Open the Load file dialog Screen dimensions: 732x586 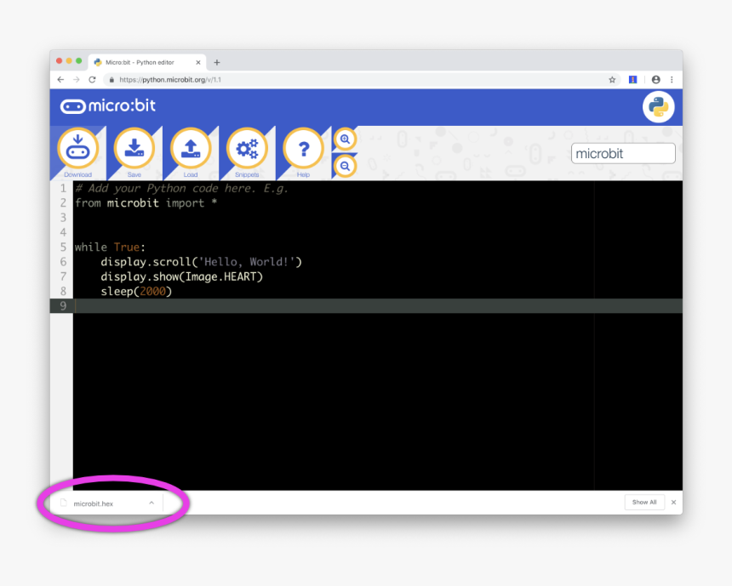coord(191,150)
